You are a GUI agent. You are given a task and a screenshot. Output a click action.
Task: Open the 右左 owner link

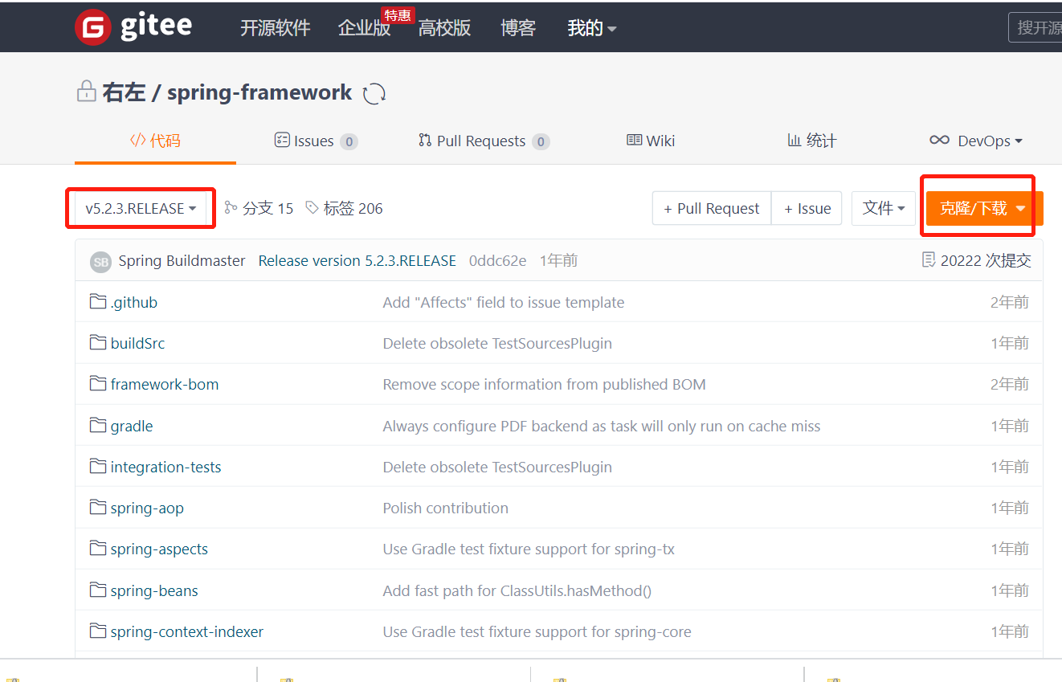click(x=124, y=92)
